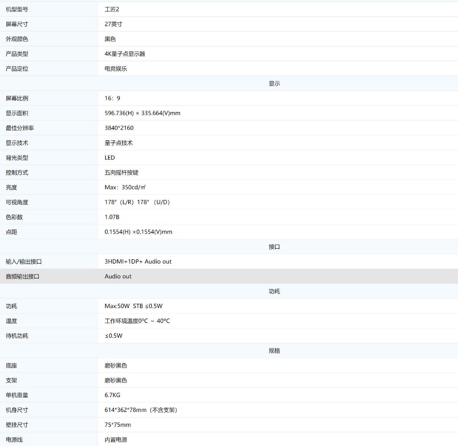The height and width of the screenshot is (446, 458).
Task: Click the 壁挂尺寸 label
Action: pos(17,425)
